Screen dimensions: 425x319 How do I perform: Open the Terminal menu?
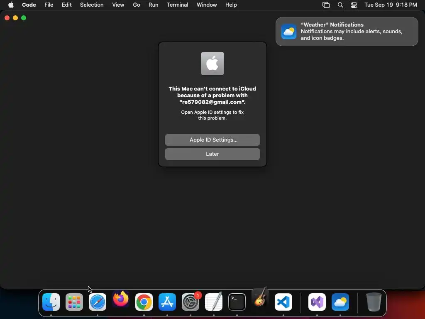point(178,5)
